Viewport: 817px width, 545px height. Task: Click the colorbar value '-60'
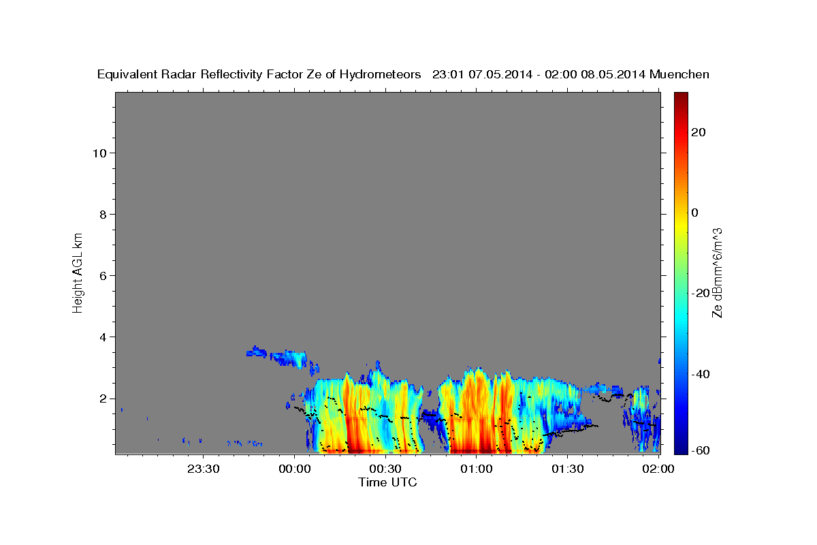700,450
